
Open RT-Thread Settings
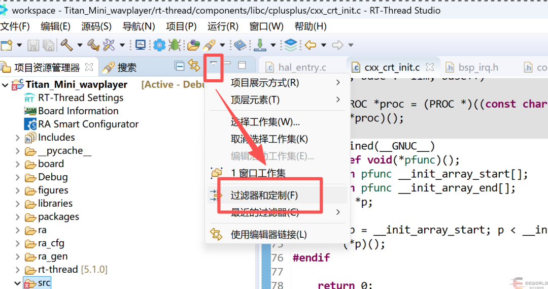80,98
